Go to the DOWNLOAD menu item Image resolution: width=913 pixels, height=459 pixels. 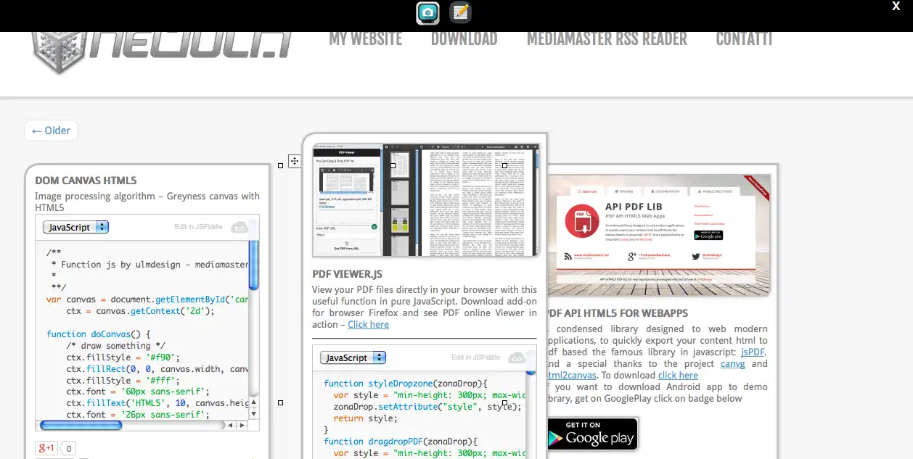(x=464, y=39)
